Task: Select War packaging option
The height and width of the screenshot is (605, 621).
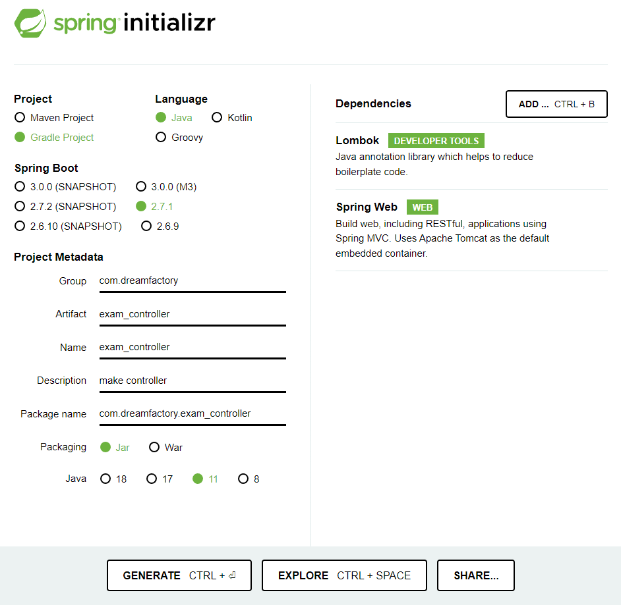Action: click(165, 447)
